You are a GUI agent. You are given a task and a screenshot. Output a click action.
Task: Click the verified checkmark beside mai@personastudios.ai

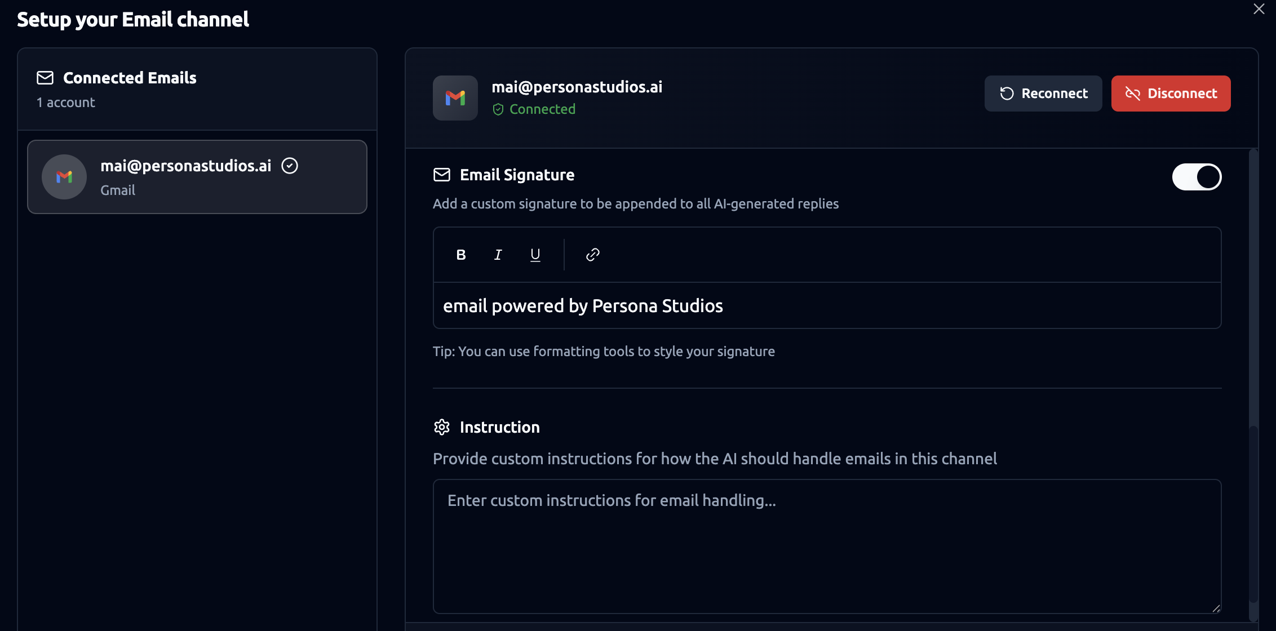290,166
